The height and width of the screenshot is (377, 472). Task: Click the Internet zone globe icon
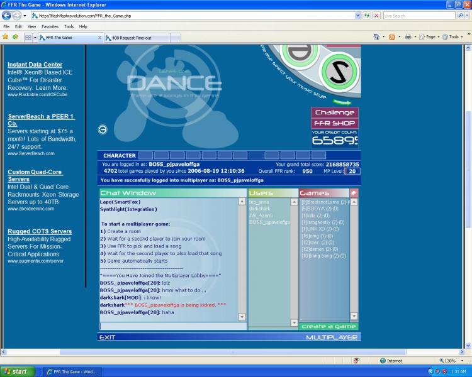(x=383, y=361)
